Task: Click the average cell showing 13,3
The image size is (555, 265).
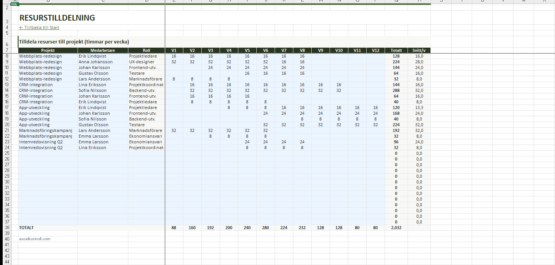Action: [x=419, y=108]
